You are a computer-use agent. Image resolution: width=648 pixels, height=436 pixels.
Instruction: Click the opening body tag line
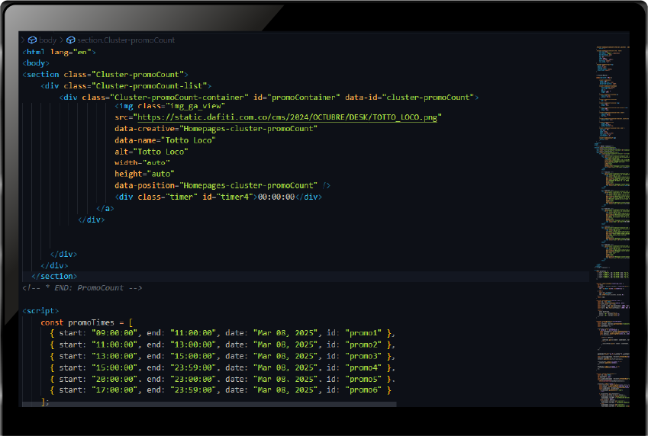[36, 63]
